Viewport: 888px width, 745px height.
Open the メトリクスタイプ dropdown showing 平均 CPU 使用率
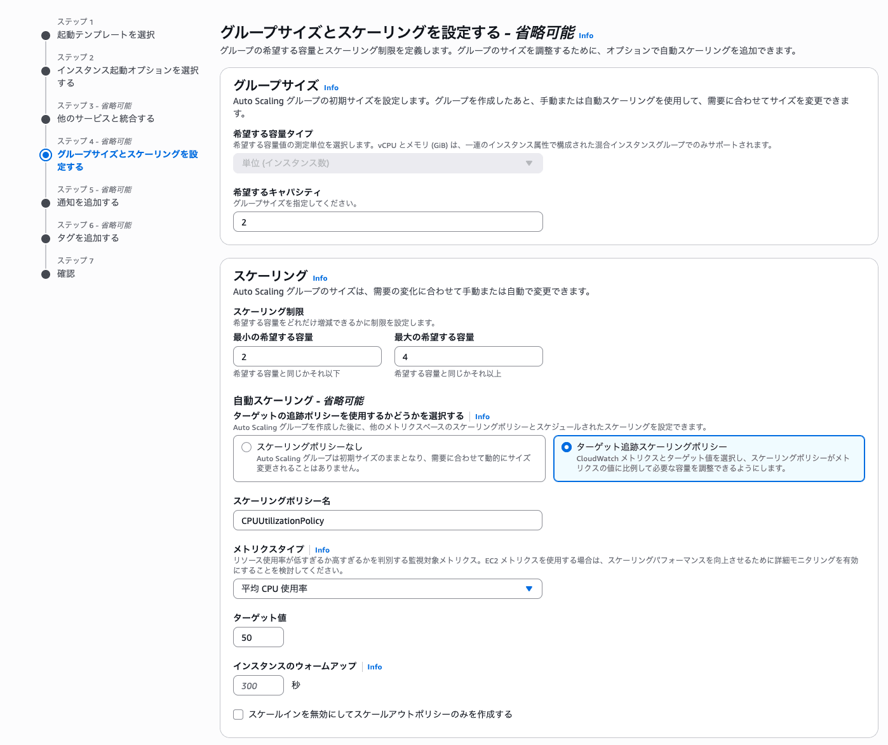point(387,589)
